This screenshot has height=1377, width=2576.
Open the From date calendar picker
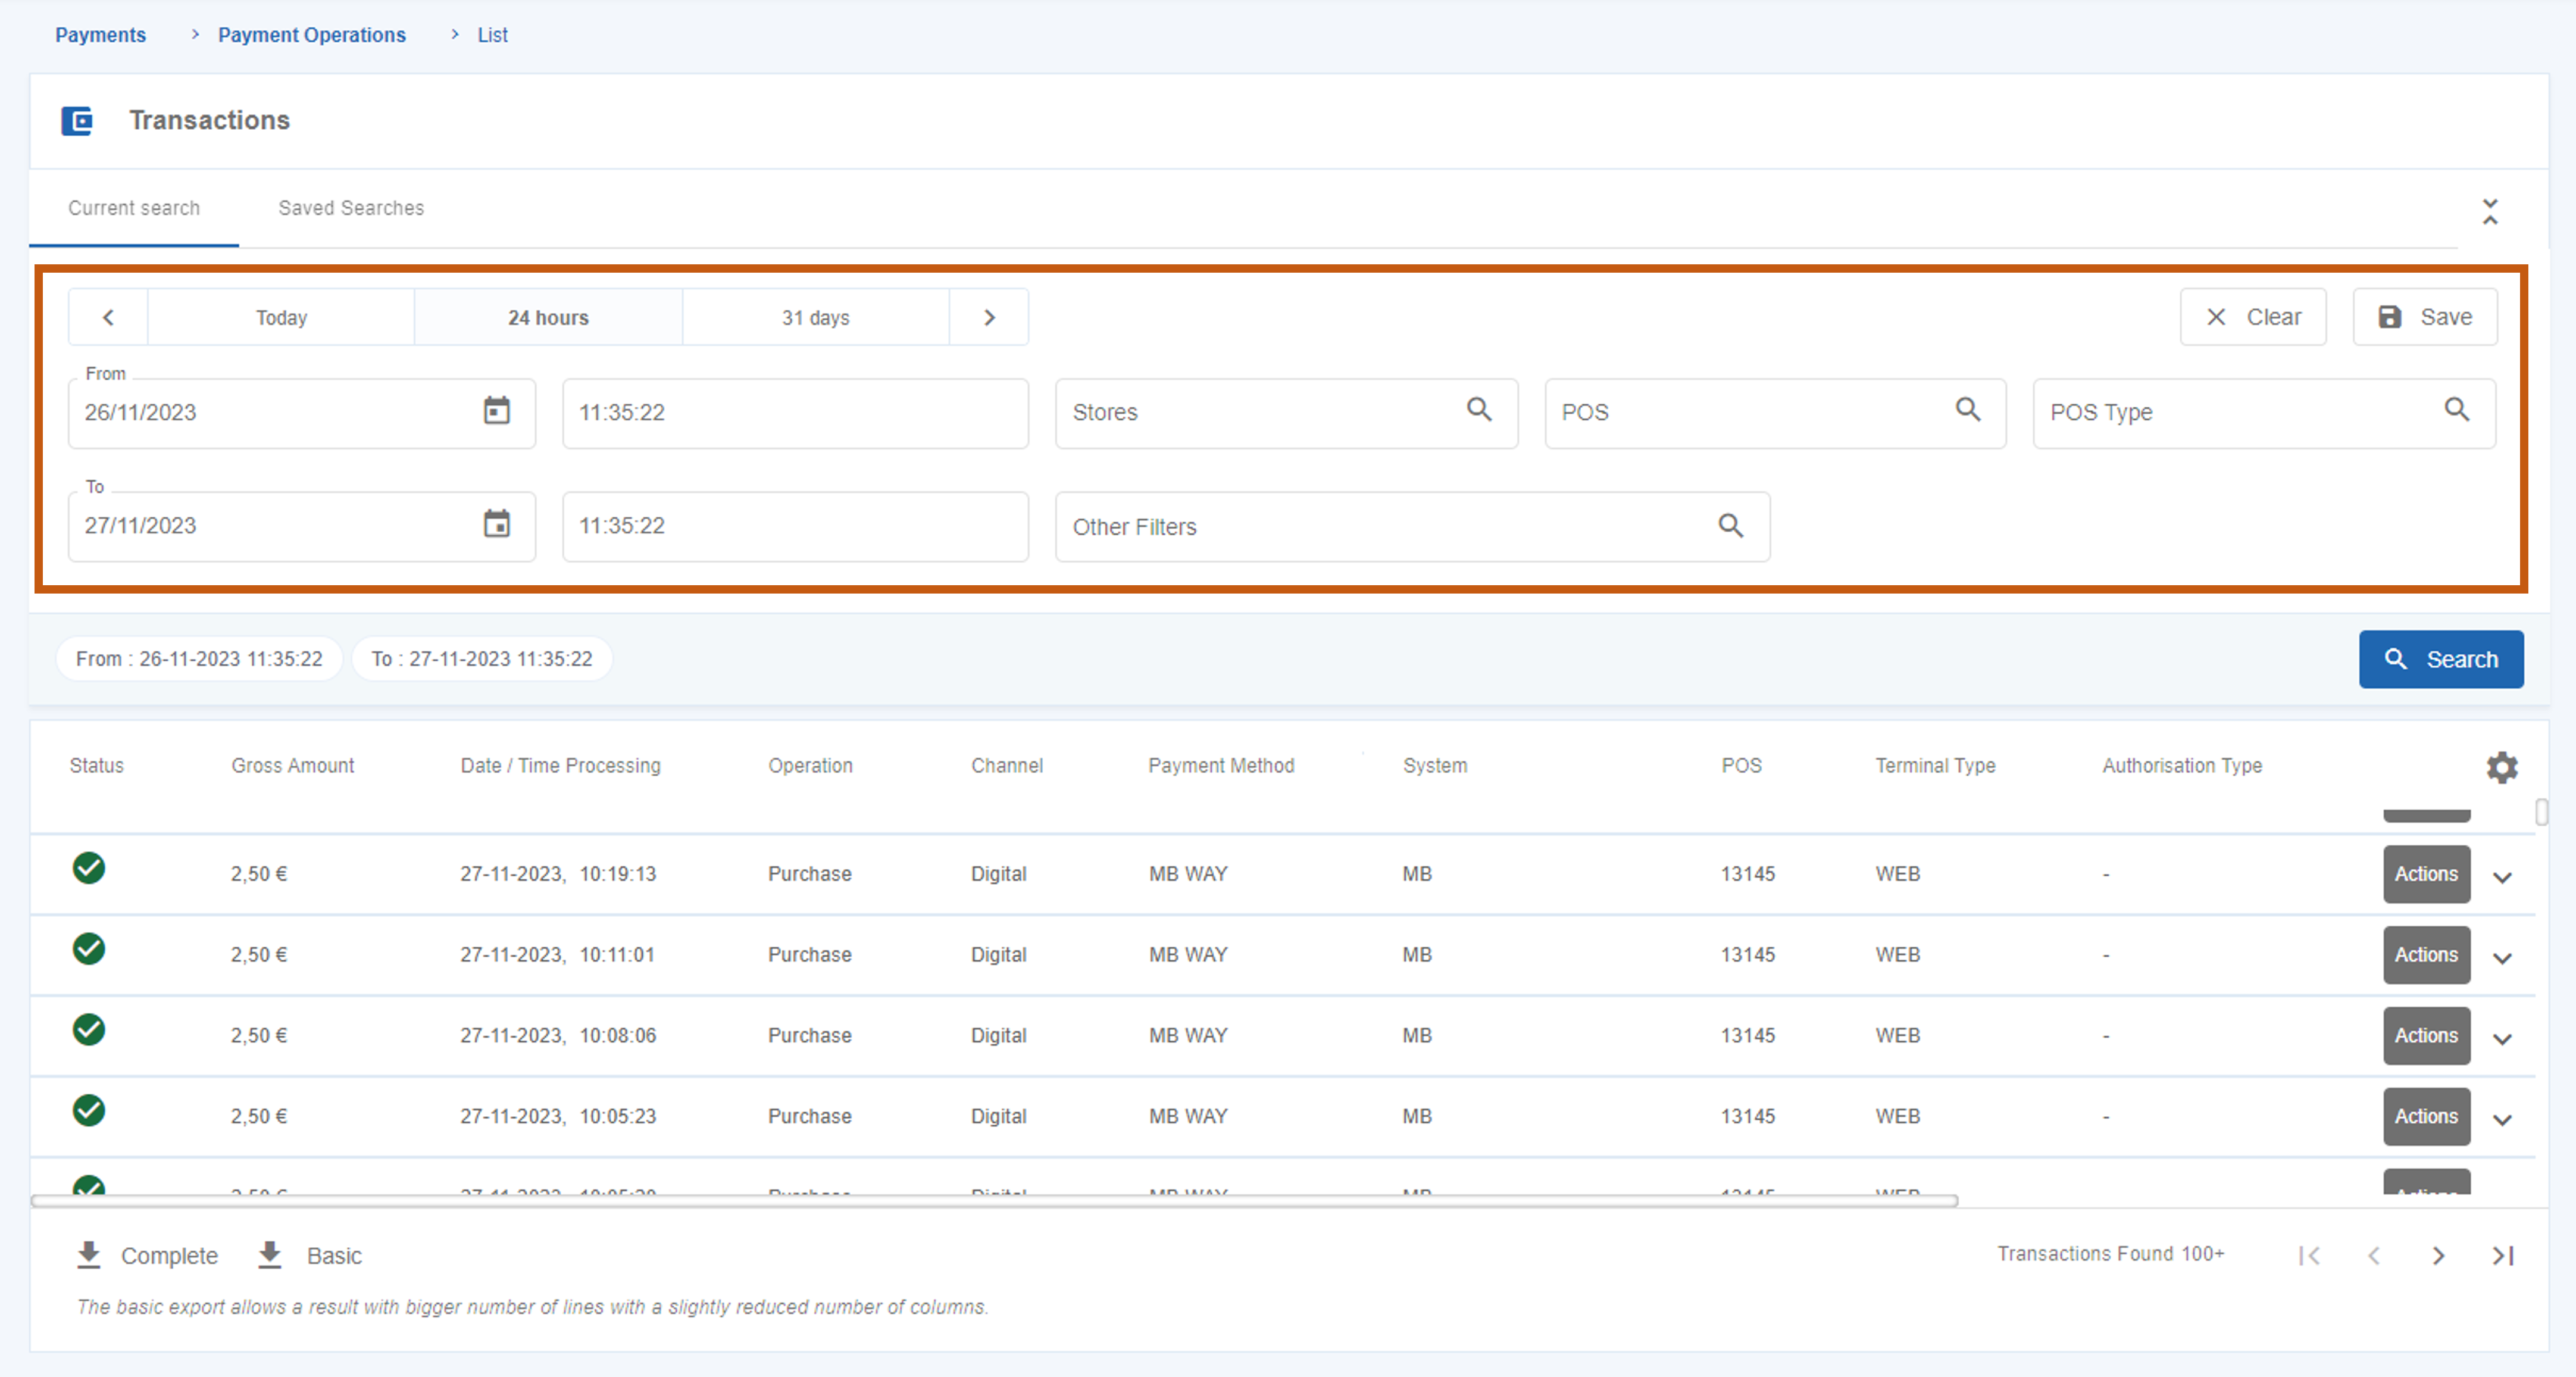(496, 411)
